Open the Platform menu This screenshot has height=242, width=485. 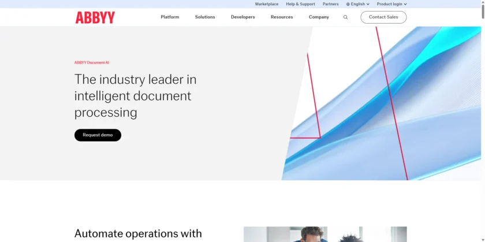[x=170, y=17]
